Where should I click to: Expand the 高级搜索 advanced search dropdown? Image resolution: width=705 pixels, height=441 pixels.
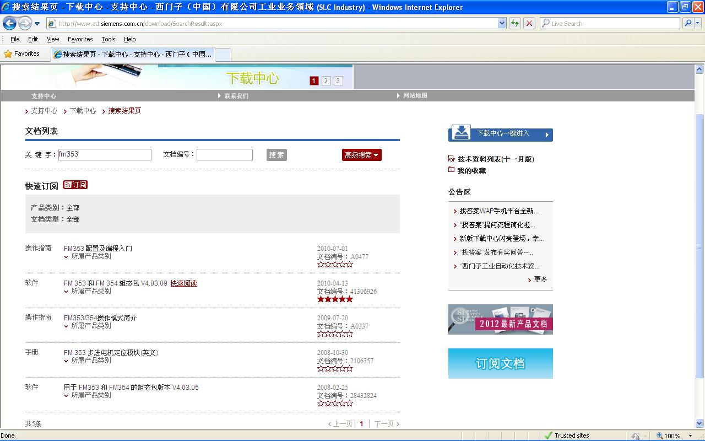[362, 155]
